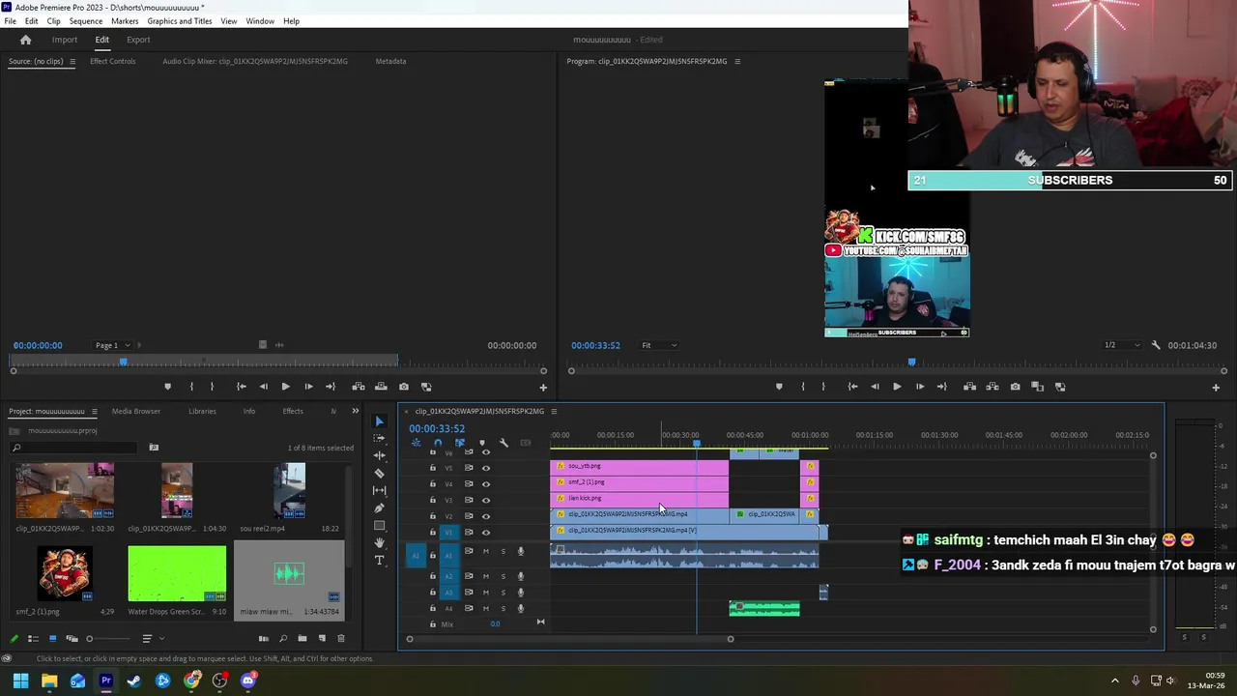The width and height of the screenshot is (1237, 696).
Task: Click timeline timecode 00:00:33:52
Action: [437, 428]
